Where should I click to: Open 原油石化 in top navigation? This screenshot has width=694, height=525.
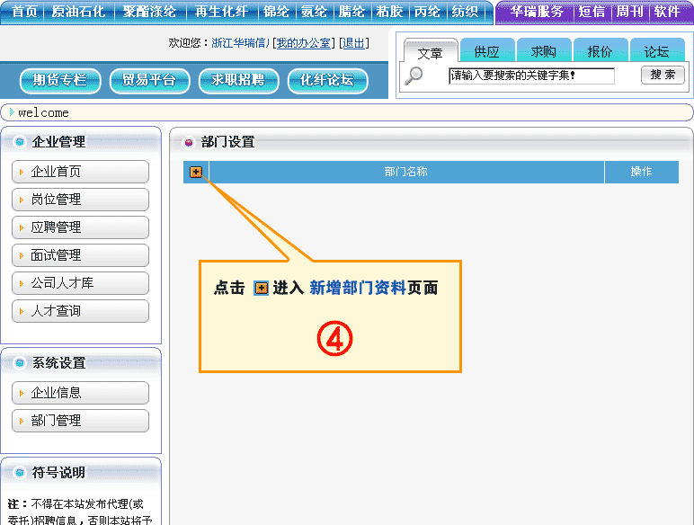(x=78, y=12)
